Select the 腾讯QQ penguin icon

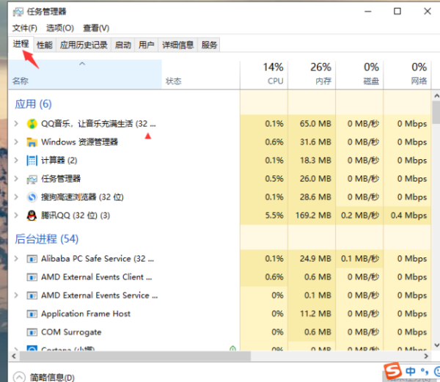32,216
